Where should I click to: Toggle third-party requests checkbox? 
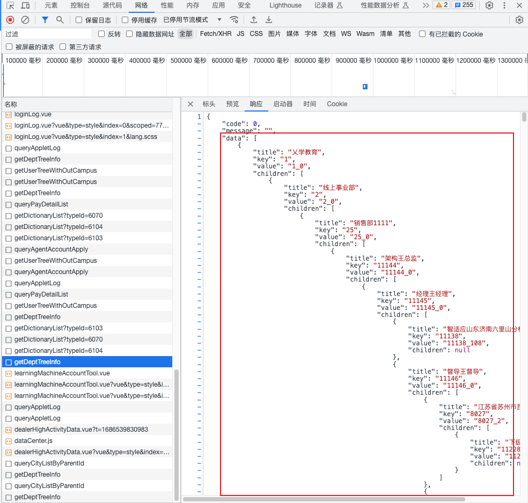point(63,47)
